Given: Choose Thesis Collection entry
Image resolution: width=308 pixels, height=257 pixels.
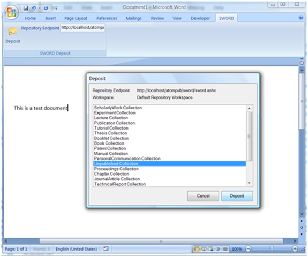Looking at the screenshot, I should pos(170,133).
